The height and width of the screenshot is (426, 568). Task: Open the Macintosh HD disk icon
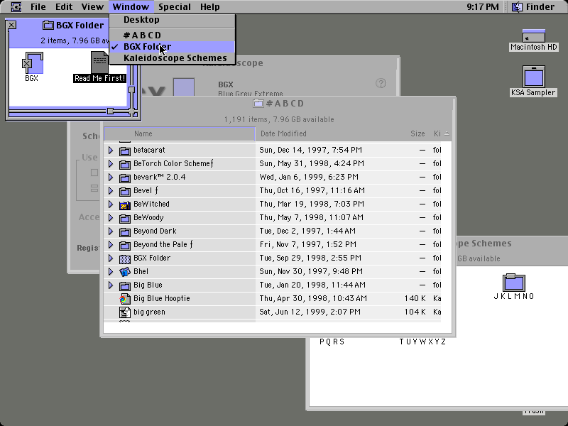click(534, 35)
